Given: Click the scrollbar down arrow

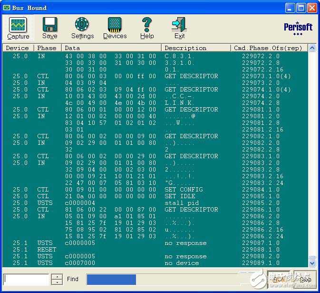Looking at the screenshot, I should [x=312, y=263].
